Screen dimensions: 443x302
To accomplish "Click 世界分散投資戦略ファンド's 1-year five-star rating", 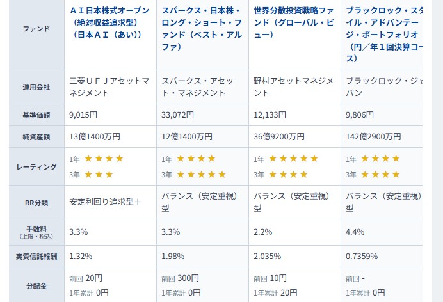I will pyautogui.click(x=293, y=159).
